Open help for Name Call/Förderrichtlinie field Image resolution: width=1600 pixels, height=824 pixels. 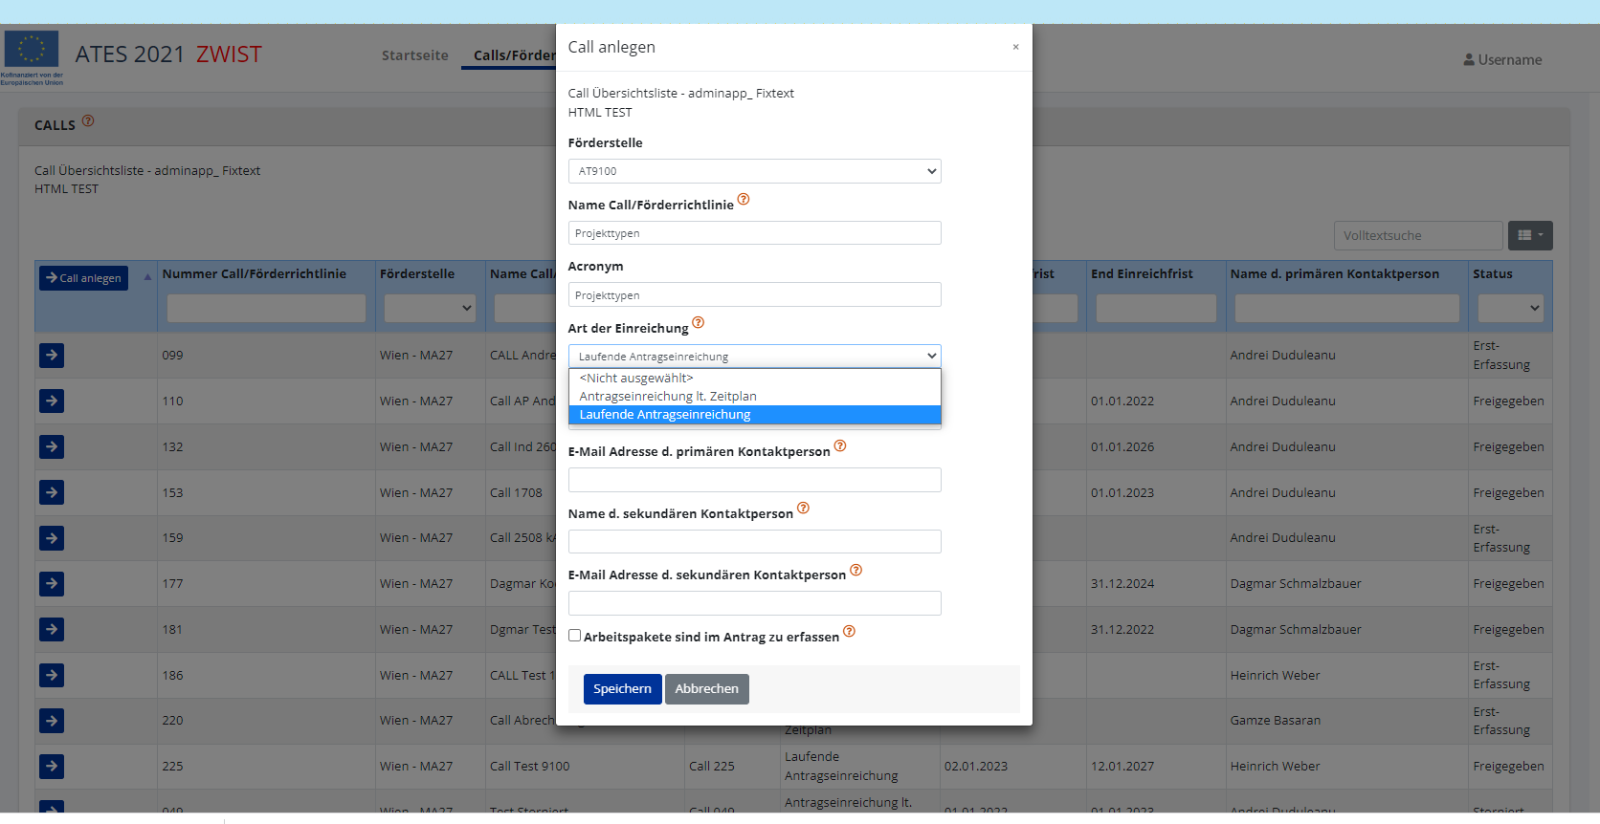coord(744,200)
